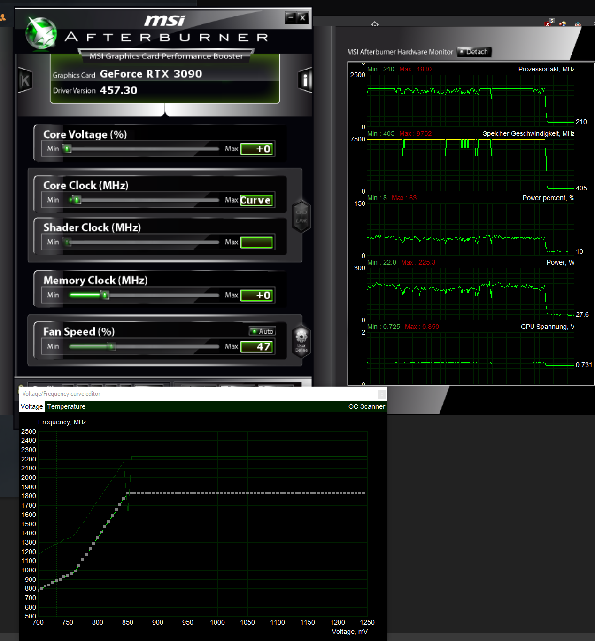Click the GeForce RTX 3090 card name
Image resolution: width=595 pixels, height=641 pixels.
[151, 74]
